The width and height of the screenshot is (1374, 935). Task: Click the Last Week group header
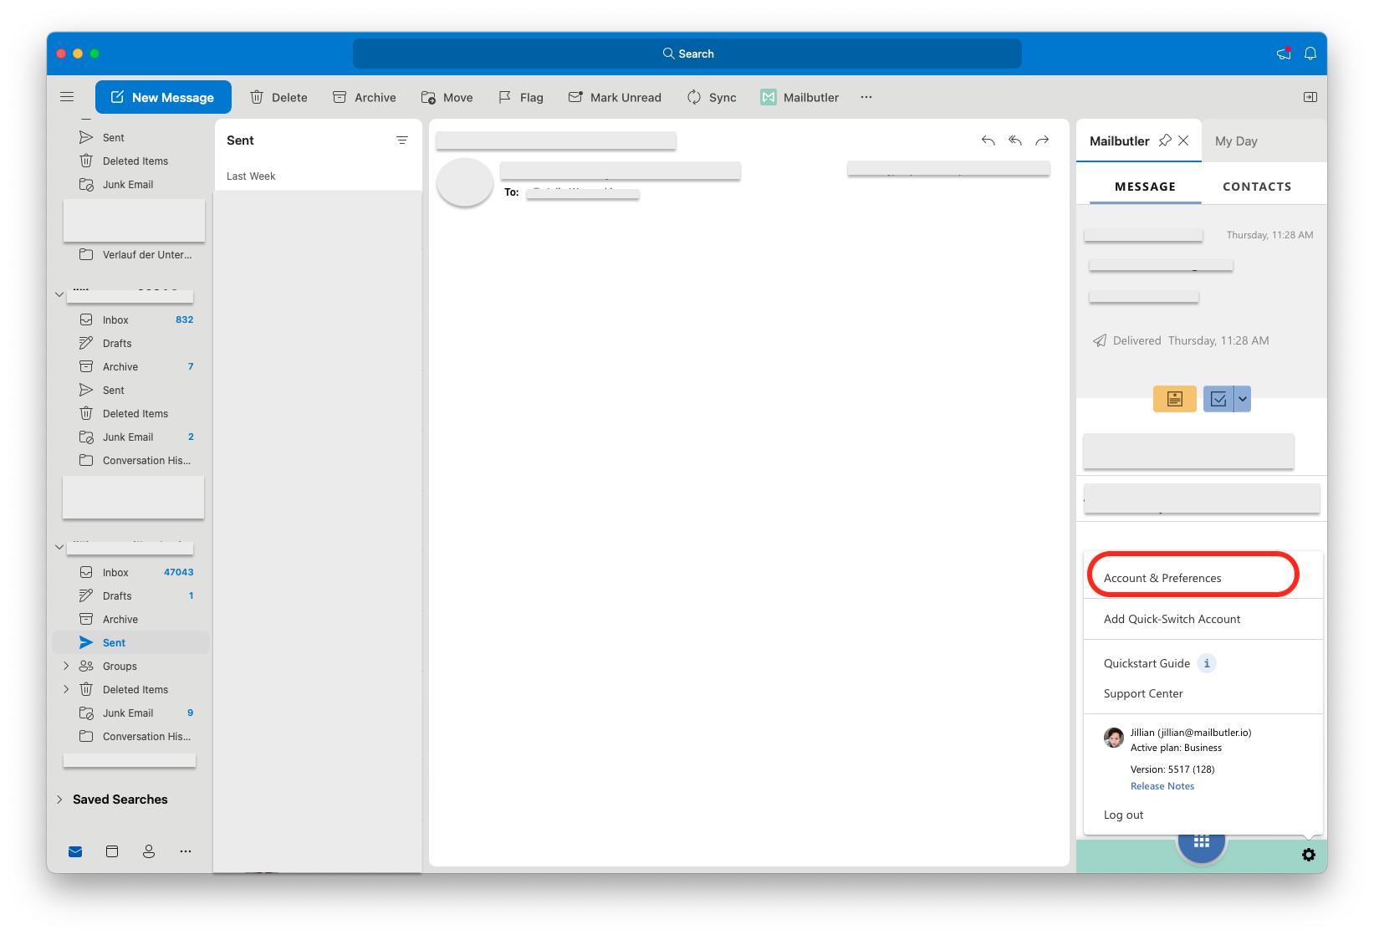pos(251,176)
